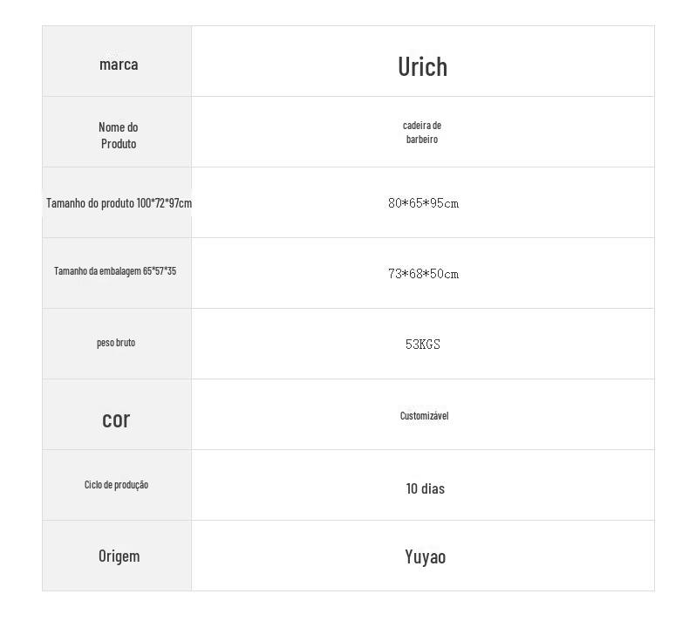This screenshot has height=628, width=689.
Task: Select the Urich brand value
Action: point(423,67)
